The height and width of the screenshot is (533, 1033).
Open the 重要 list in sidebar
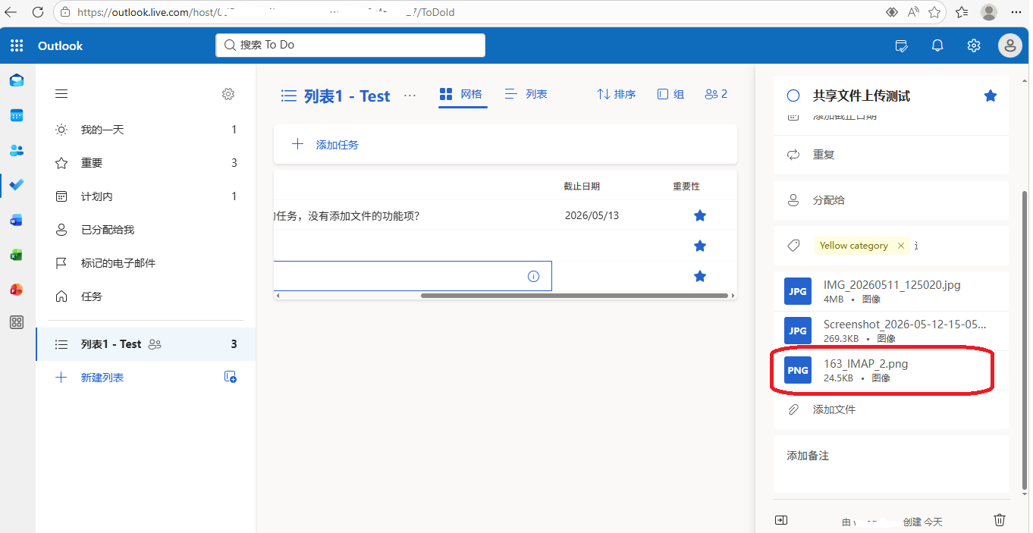point(146,163)
